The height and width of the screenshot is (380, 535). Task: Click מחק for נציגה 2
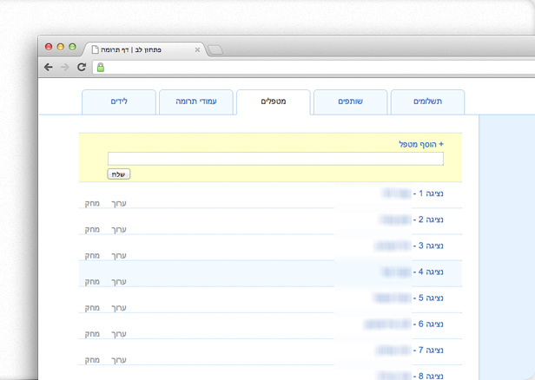(92, 230)
